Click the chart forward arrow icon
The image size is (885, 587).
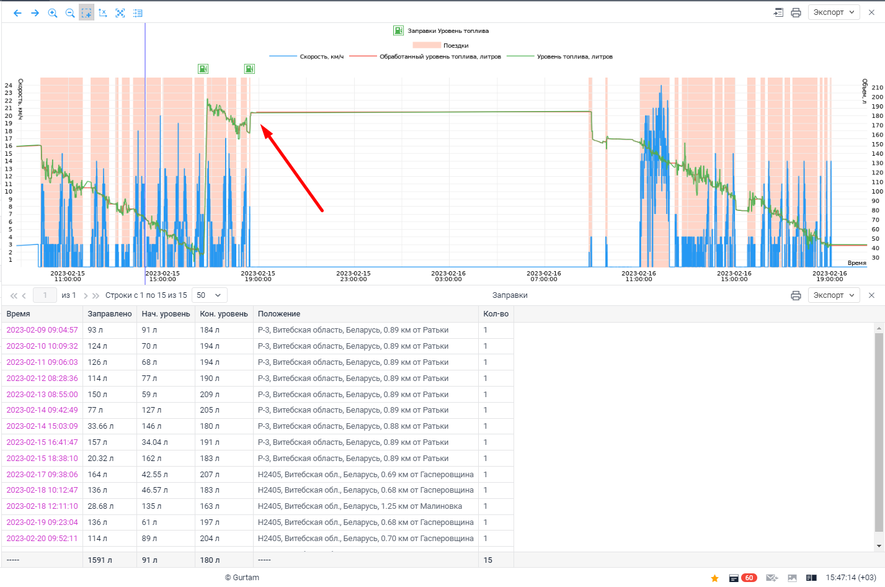(35, 13)
